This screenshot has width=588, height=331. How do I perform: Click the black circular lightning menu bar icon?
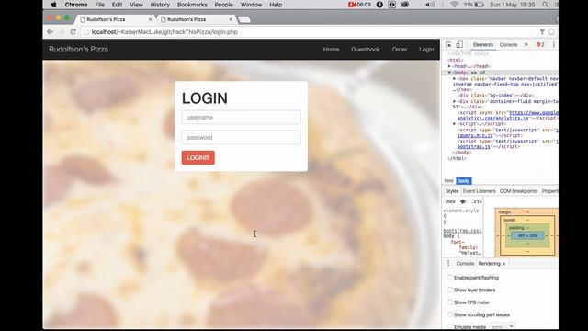coord(379,5)
